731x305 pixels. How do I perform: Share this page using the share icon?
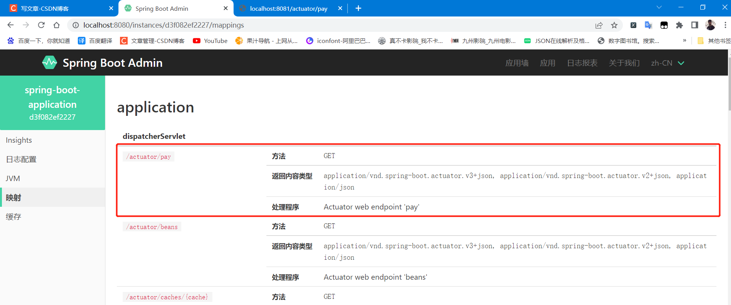click(x=599, y=25)
